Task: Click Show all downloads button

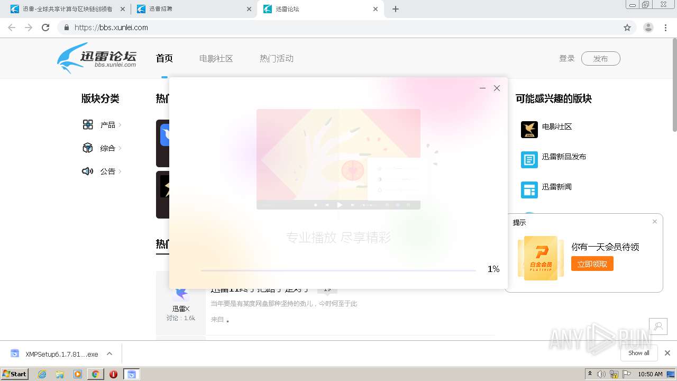Action: pyautogui.click(x=639, y=353)
